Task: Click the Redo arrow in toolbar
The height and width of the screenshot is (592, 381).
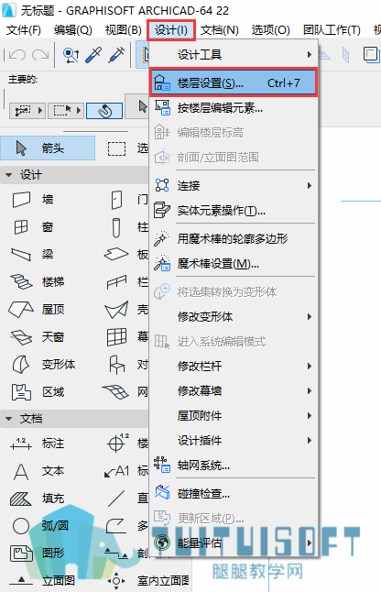Action: (x=40, y=55)
